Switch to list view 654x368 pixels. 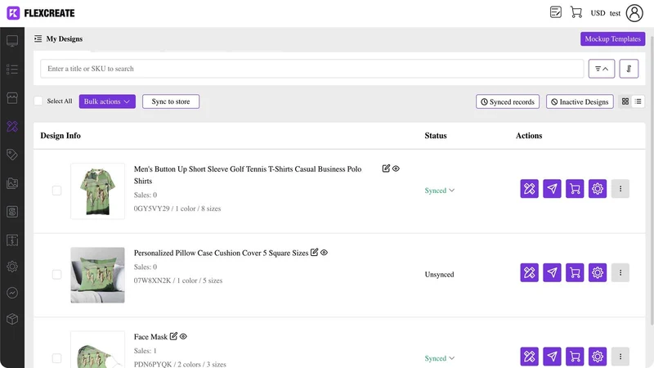(x=638, y=101)
